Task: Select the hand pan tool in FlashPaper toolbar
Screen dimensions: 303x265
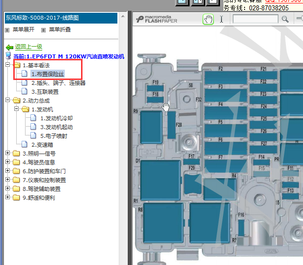Action: click(208, 19)
